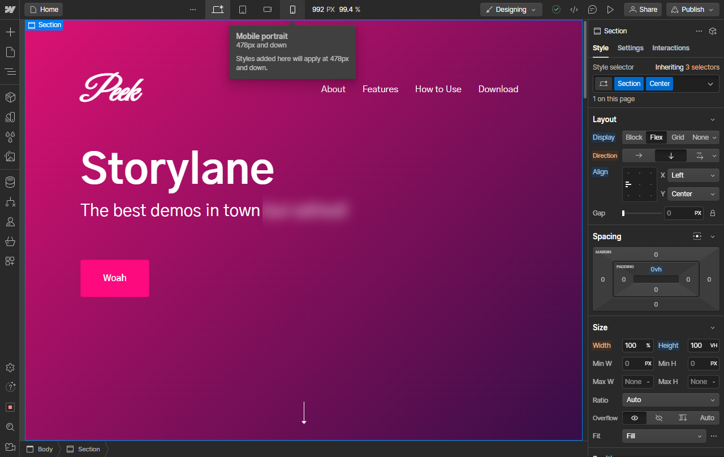Image resolution: width=724 pixels, height=457 pixels.
Task: Switch to the Settings tab
Action: [x=630, y=48]
